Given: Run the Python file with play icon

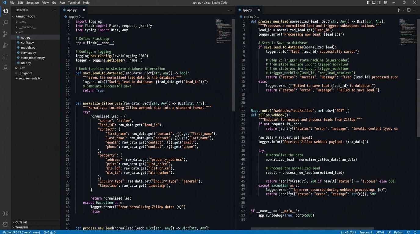Looking at the screenshot, I should tap(399, 10).
